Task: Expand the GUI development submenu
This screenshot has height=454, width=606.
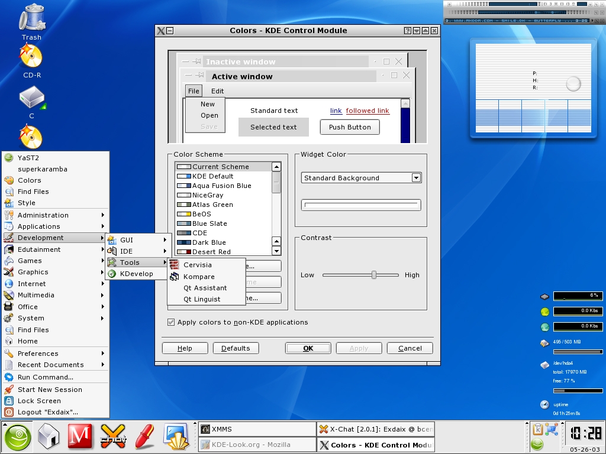Action: click(137, 240)
